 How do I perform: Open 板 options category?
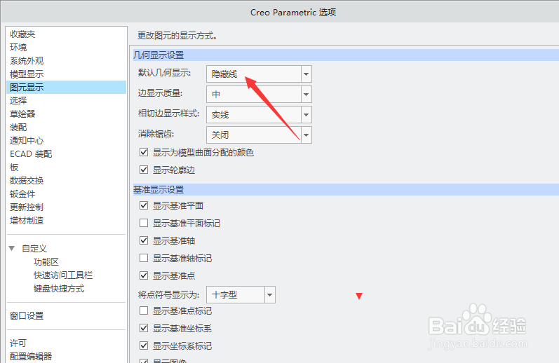[x=14, y=167]
